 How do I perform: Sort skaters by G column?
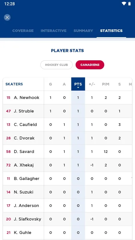point(50,84)
